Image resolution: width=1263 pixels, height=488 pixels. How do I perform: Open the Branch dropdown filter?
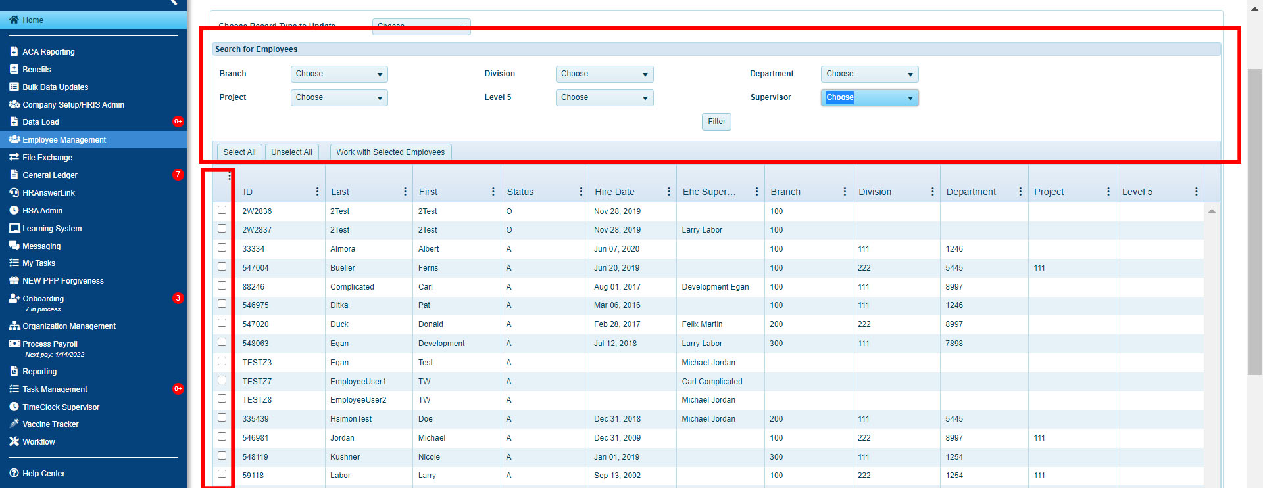pyautogui.click(x=339, y=74)
